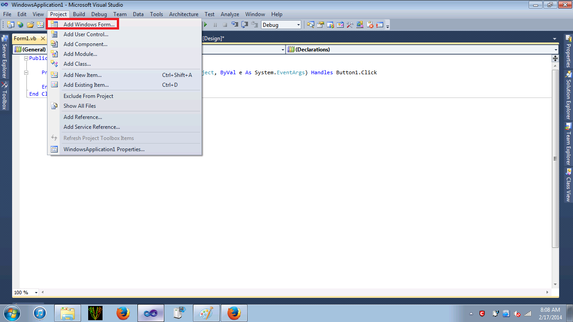Click the toolbar options overflow arrow

point(388,26)
